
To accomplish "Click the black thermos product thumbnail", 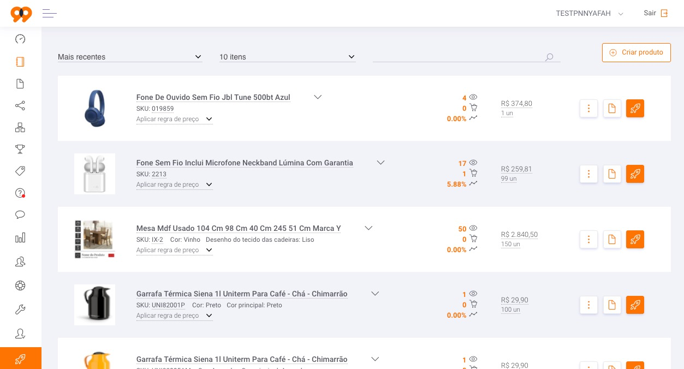I will (94, 305).
